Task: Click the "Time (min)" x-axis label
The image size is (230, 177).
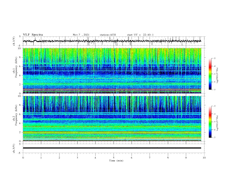Action: (x=116, y=161)
